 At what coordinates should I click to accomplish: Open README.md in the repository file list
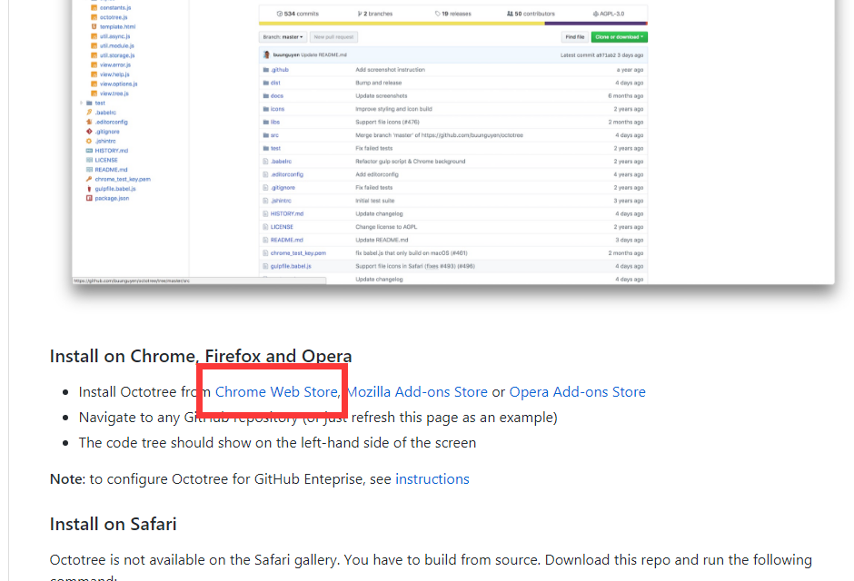point(287,240)
